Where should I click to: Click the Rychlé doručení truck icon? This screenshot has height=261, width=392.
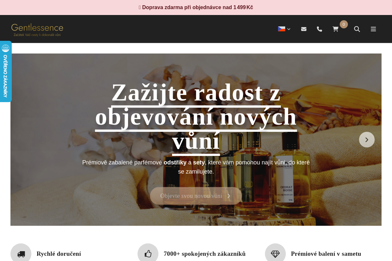tap(21, 253)
